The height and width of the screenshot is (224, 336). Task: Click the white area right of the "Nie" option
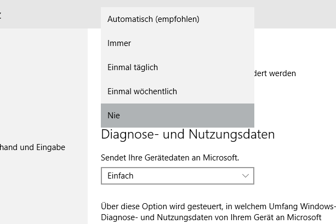[x=296, y=116]
